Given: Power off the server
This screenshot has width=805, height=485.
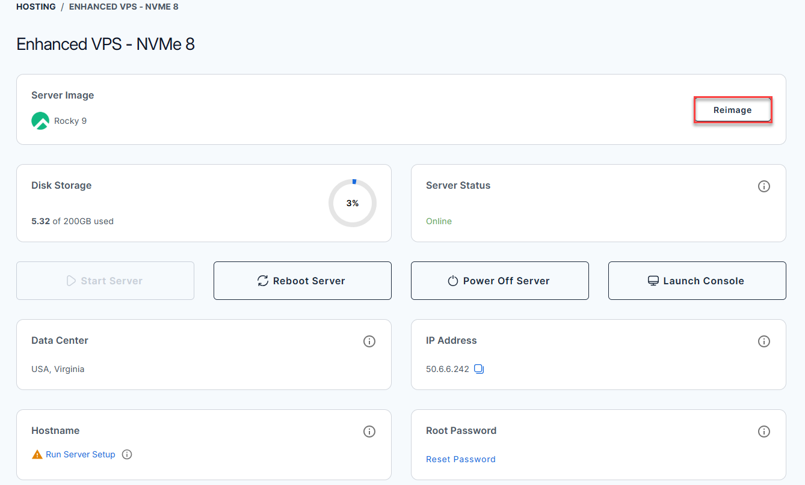Looking at the screenshot, I should coord(499,281).
